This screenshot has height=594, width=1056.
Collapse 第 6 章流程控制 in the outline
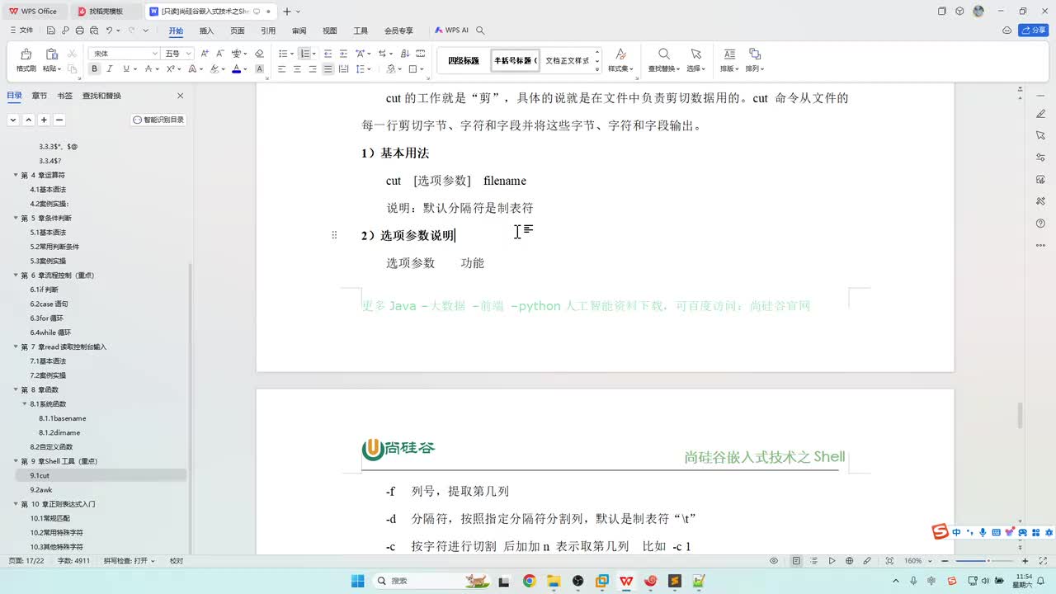16,276
